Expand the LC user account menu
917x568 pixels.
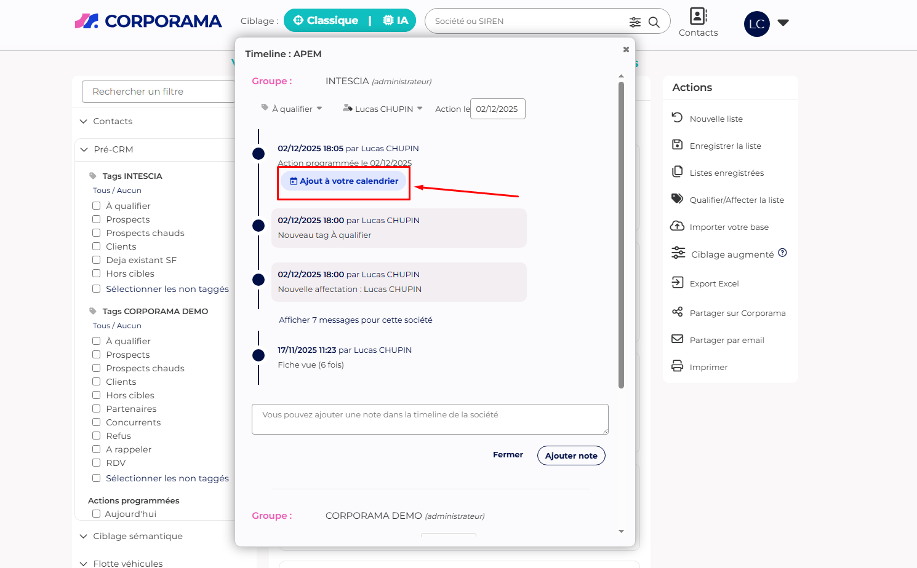tap(783, 23)
